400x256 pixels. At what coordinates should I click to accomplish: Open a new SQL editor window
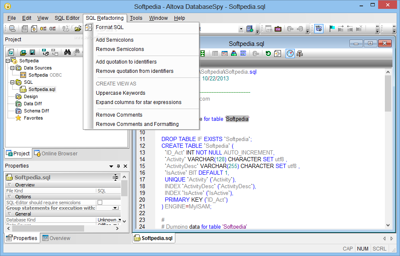[x=25, y=29]
